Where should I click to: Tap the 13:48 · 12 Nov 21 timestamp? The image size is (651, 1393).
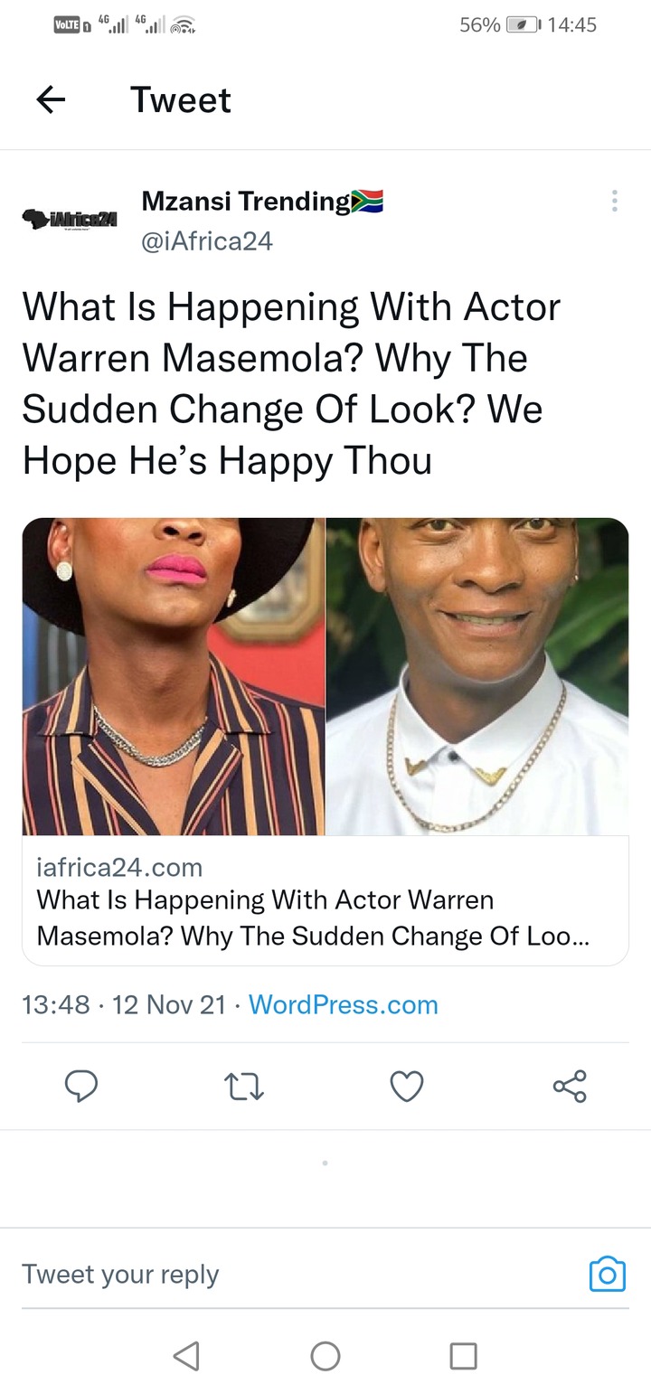pos(124,1004)
